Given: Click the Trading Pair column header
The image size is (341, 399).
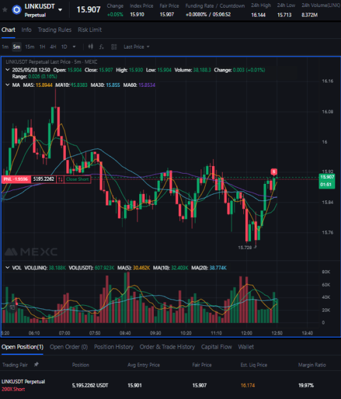Looking at the screenshot, I should pos(15,365).
